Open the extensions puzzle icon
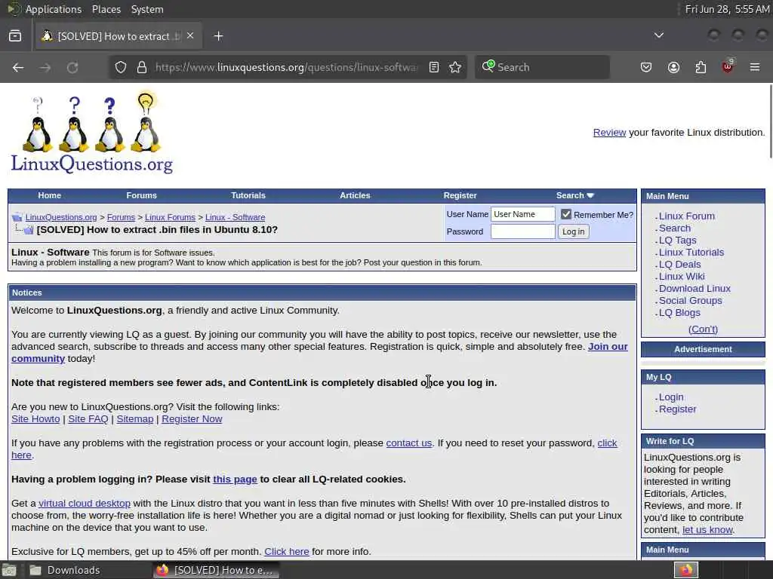 click(x=701, y=67)
